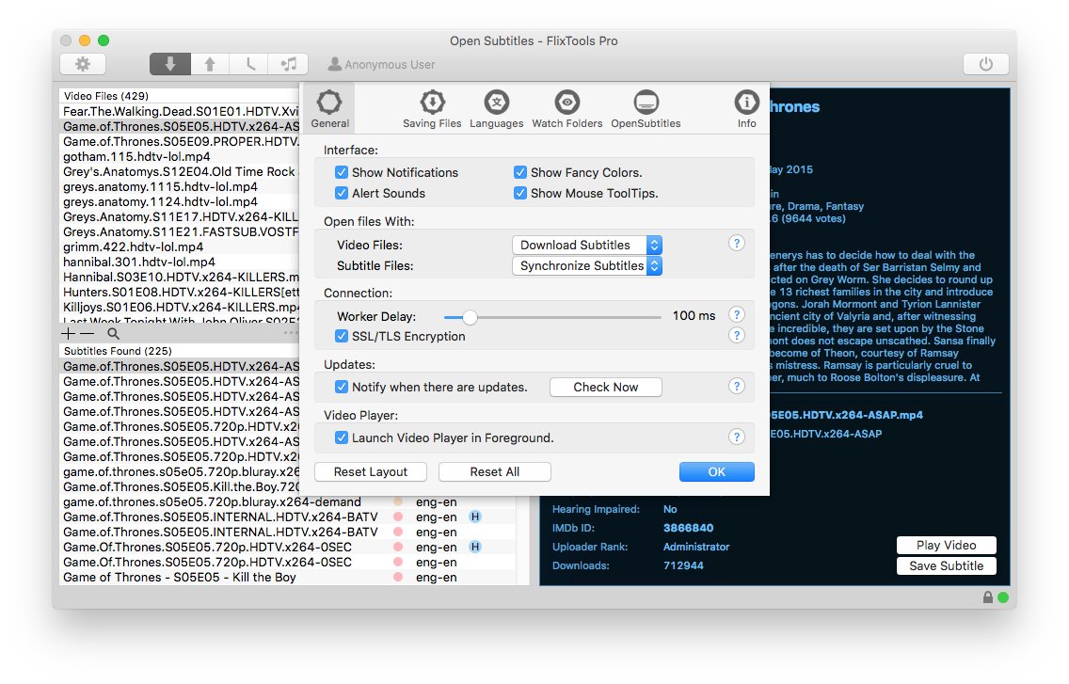Select Game.of.Thrones.S05E09.PROPER video file

pyautogui.click(x=180, y=141)
